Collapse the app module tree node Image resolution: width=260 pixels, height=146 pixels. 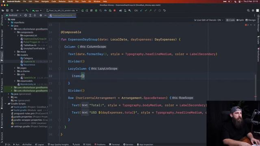(x=5, y=19)
